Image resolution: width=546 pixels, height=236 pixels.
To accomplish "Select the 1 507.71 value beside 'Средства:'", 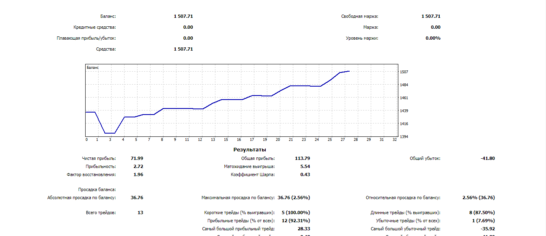I will click(x=183, y=49).
